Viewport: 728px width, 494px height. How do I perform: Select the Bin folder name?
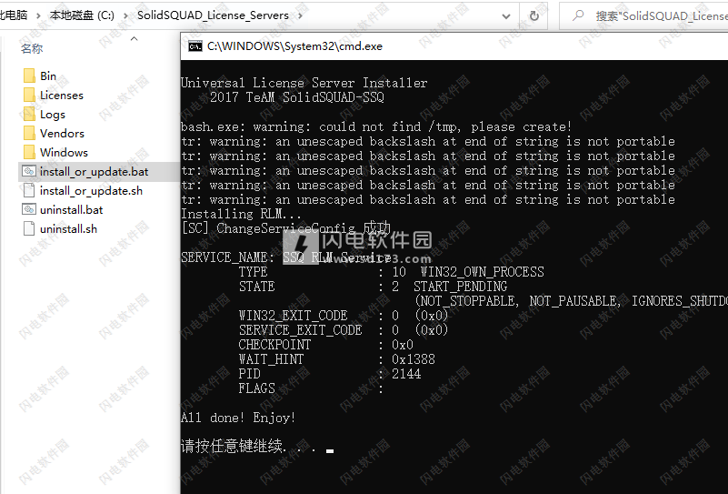click(48, 76)
